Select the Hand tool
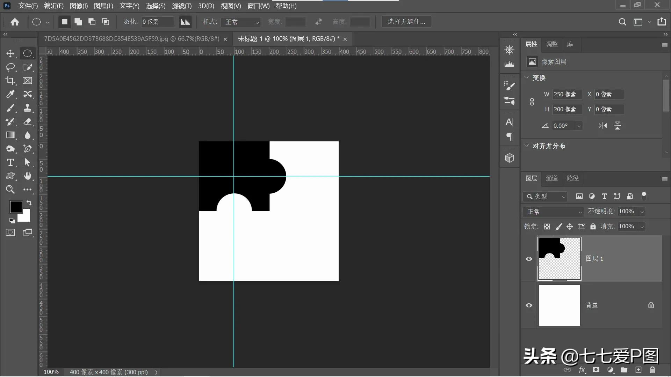The image size is (671, 377). pyautogui.click(x=28, y=176)
